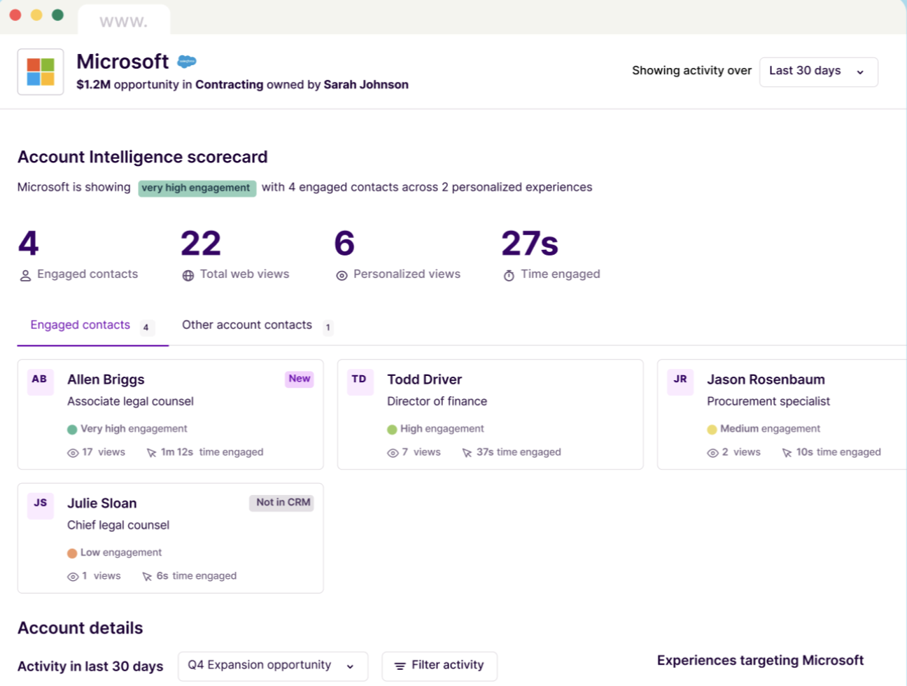Click the JS avatar for Julie Sloan
The height and width of the screenshot is (686, 907).
[40, 506]
